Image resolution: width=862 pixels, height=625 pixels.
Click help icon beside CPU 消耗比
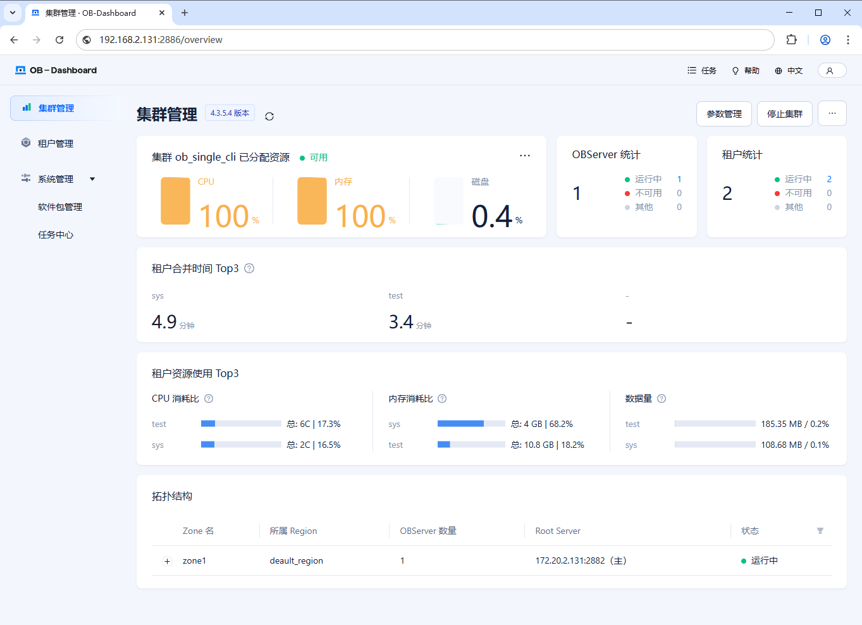(209, 399)
